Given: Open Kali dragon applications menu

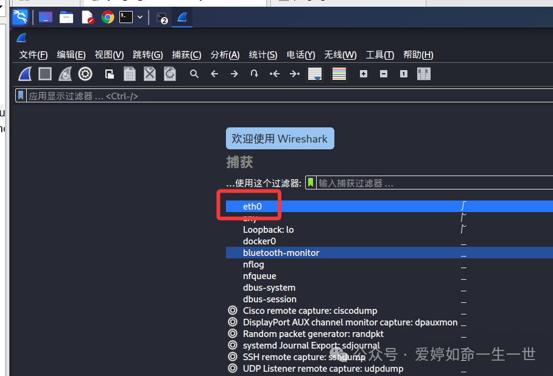Looking at the screenshot, I should coord(20,17).
